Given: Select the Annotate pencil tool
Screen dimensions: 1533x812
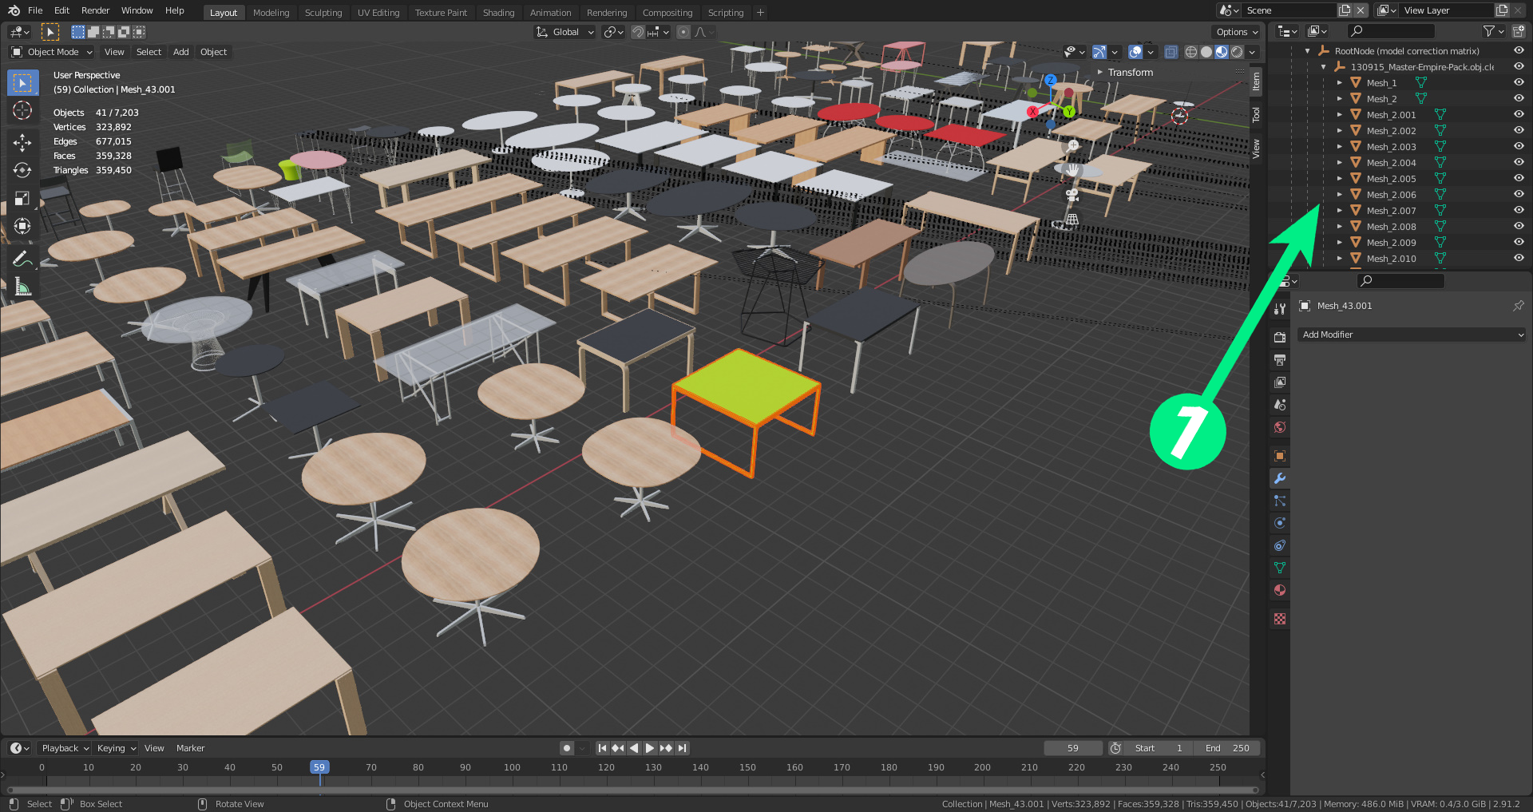Looking at the screenshot, I should point(22,259).
